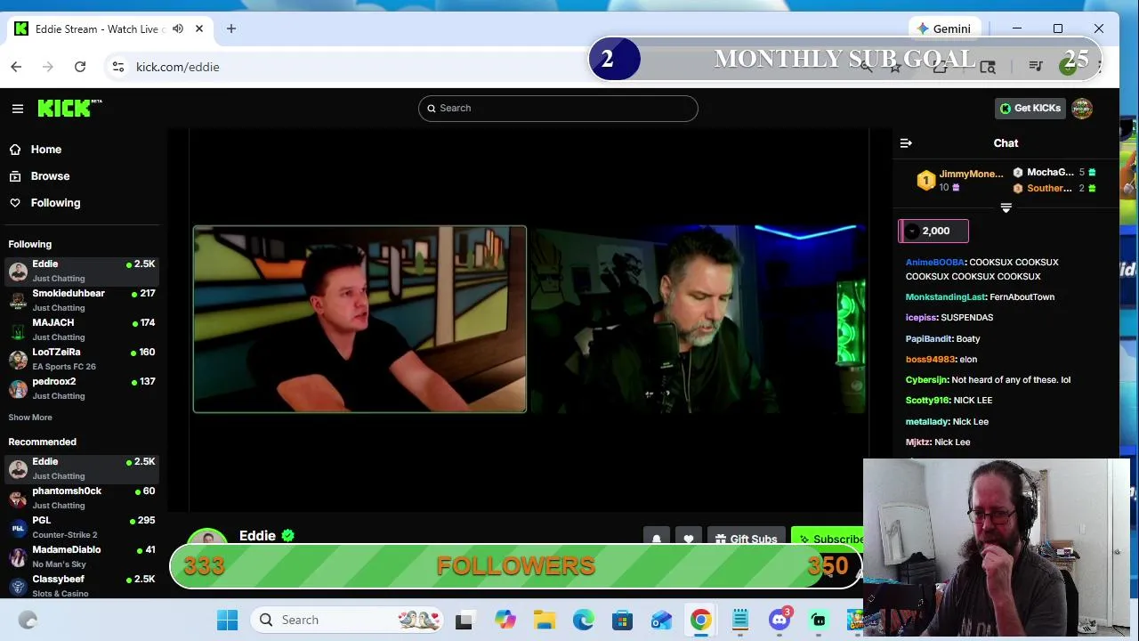Focus the Kick search field

point(558,108)
